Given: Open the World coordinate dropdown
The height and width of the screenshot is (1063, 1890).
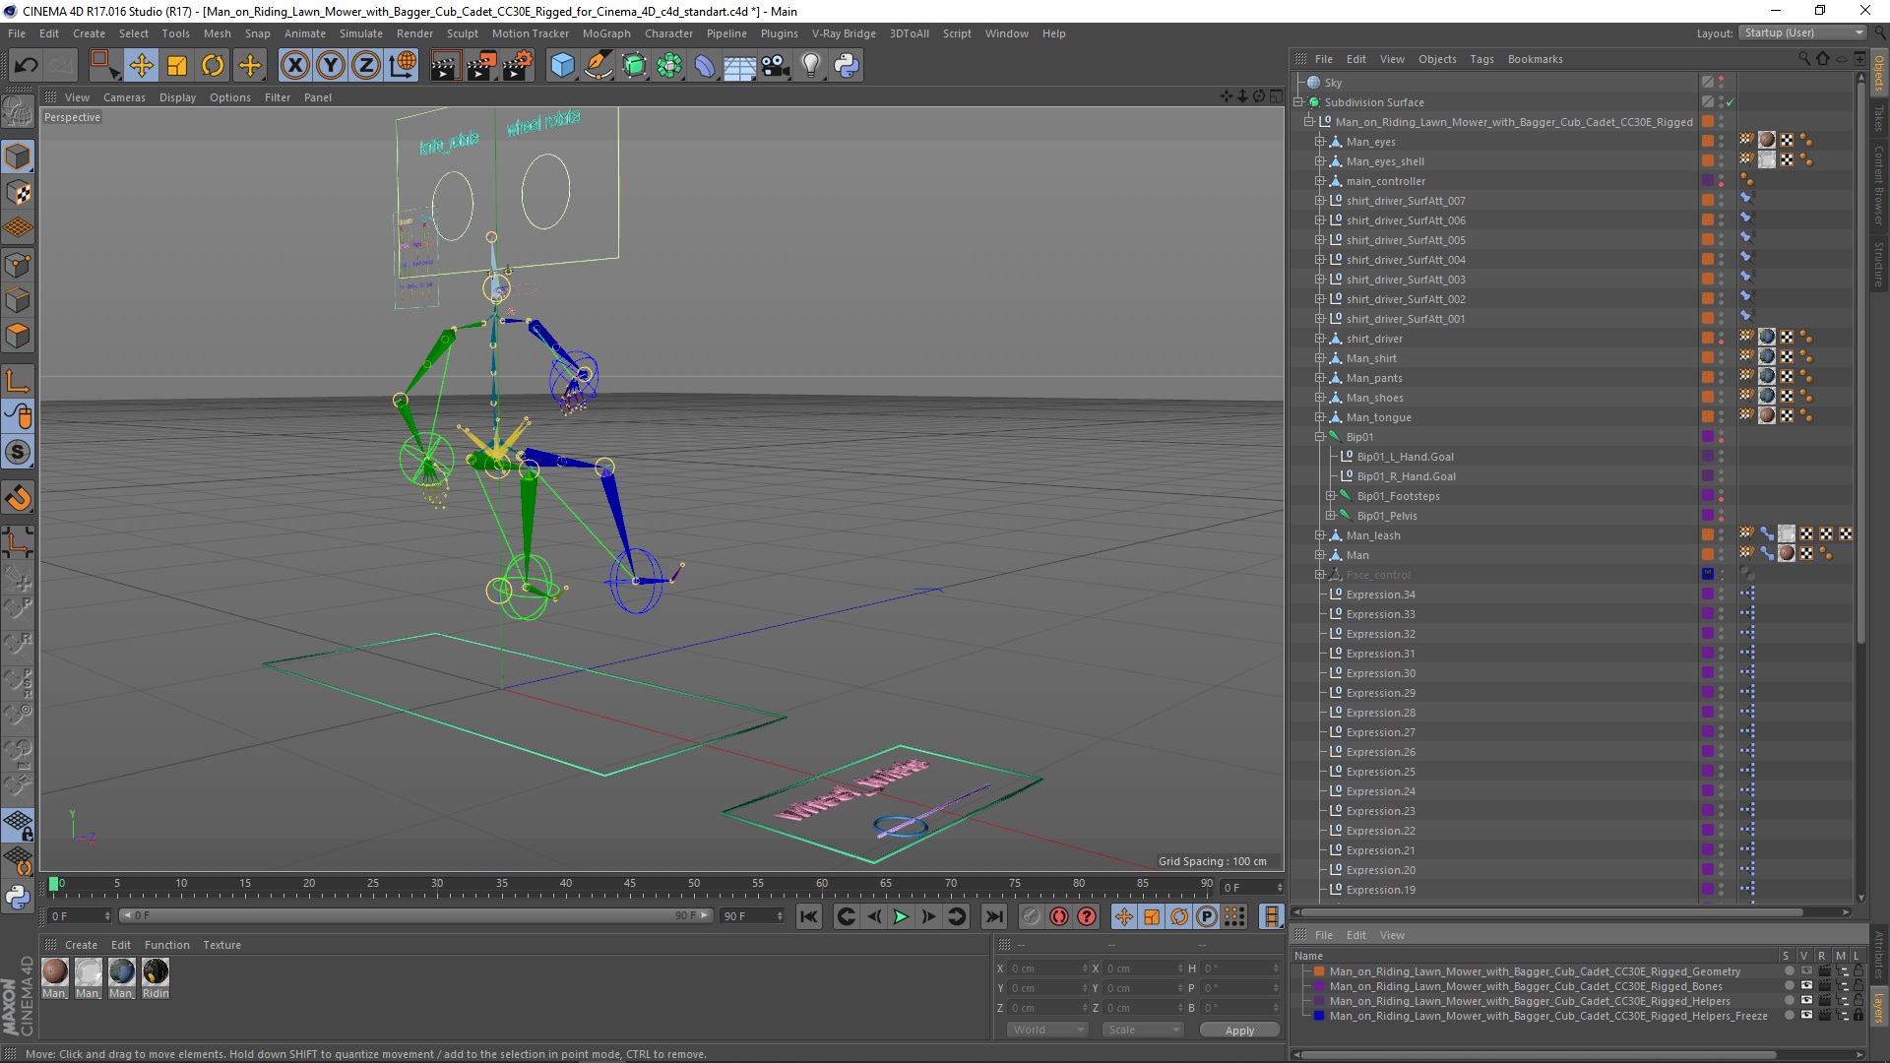Looking at the screenshot, I should [x=1046, y=1030].
